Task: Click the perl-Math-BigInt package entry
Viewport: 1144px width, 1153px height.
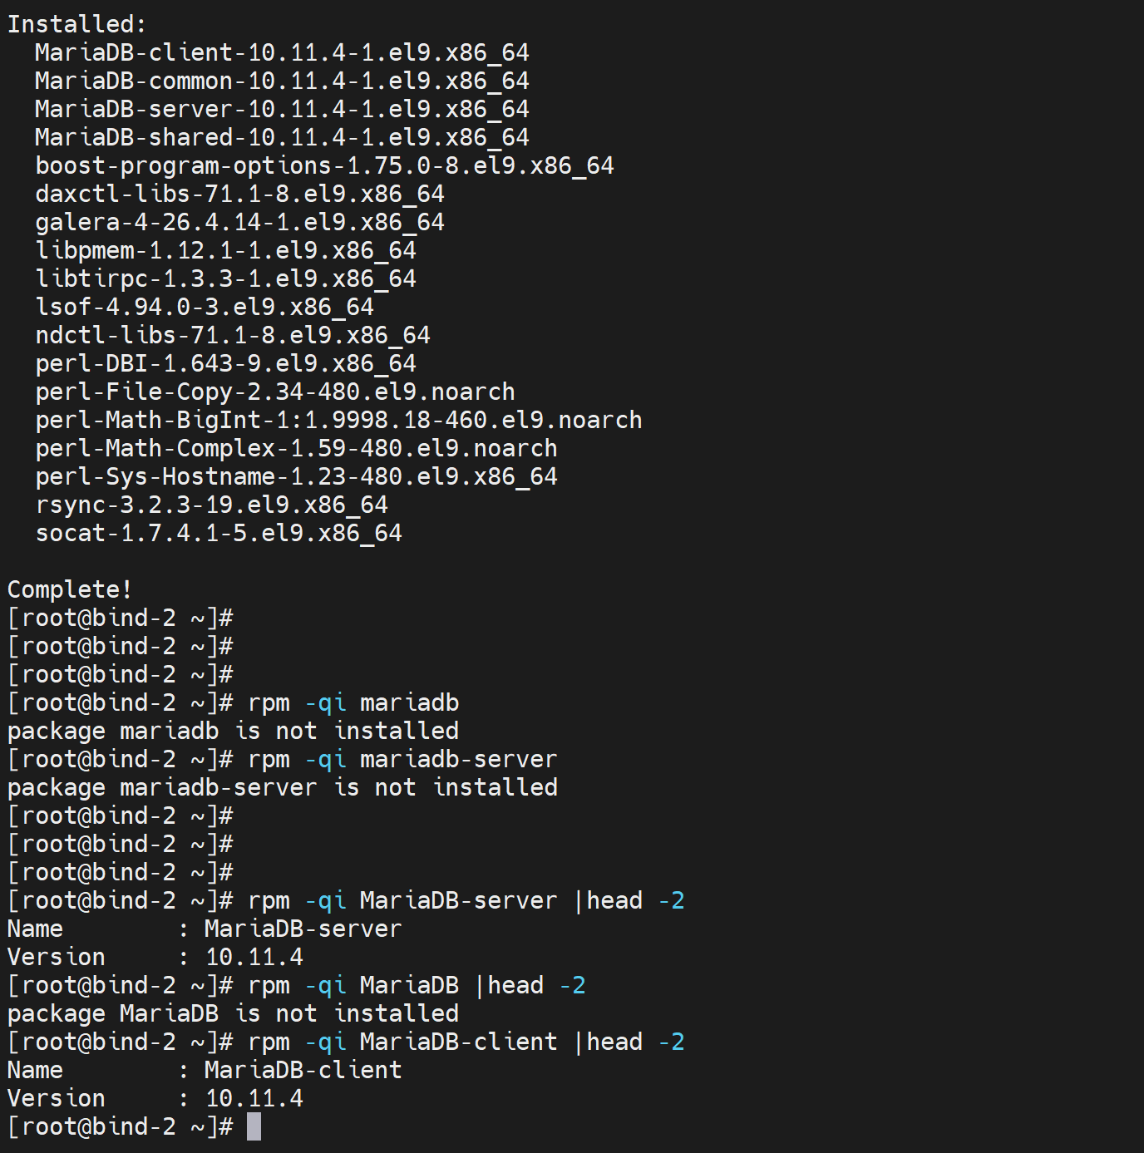Action: 338,420
